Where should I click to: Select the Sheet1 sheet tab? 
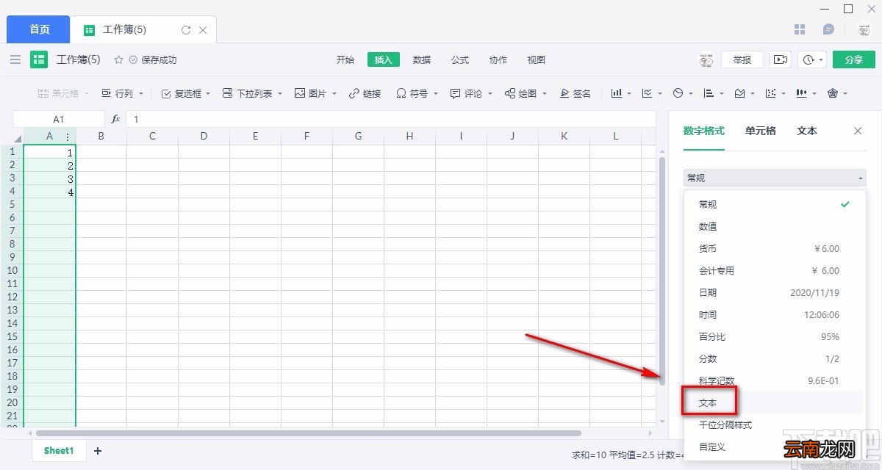point(59,450)
